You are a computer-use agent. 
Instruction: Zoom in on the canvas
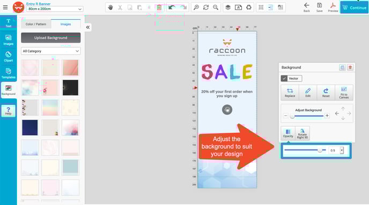pyautogui.click(x=196, y=7)
